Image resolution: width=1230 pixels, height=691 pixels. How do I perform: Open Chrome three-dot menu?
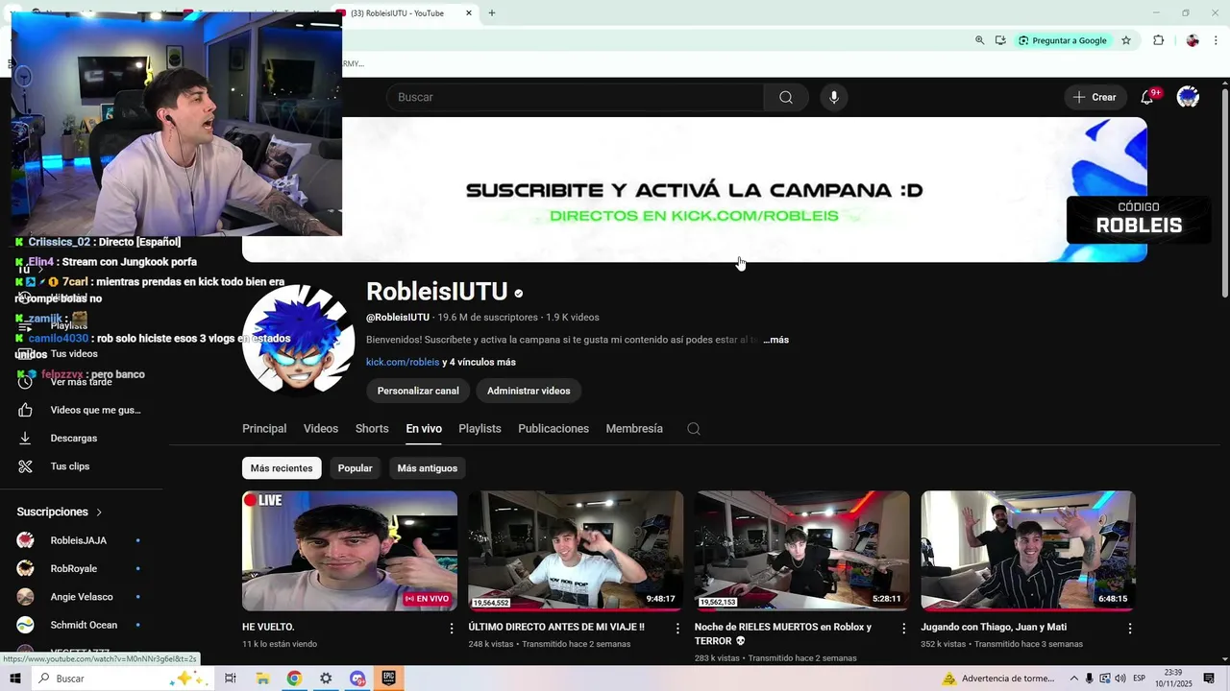[1217, 40]
